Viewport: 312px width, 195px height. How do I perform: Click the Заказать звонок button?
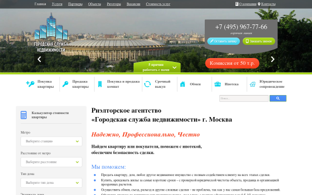pyautogui.click(x=259, y=41)
